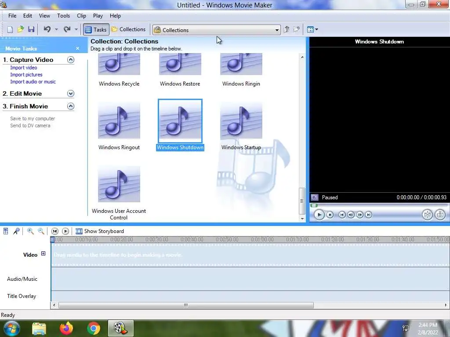Open the Clip menu
The image size is (450, 337).
[x=81, y=16]
